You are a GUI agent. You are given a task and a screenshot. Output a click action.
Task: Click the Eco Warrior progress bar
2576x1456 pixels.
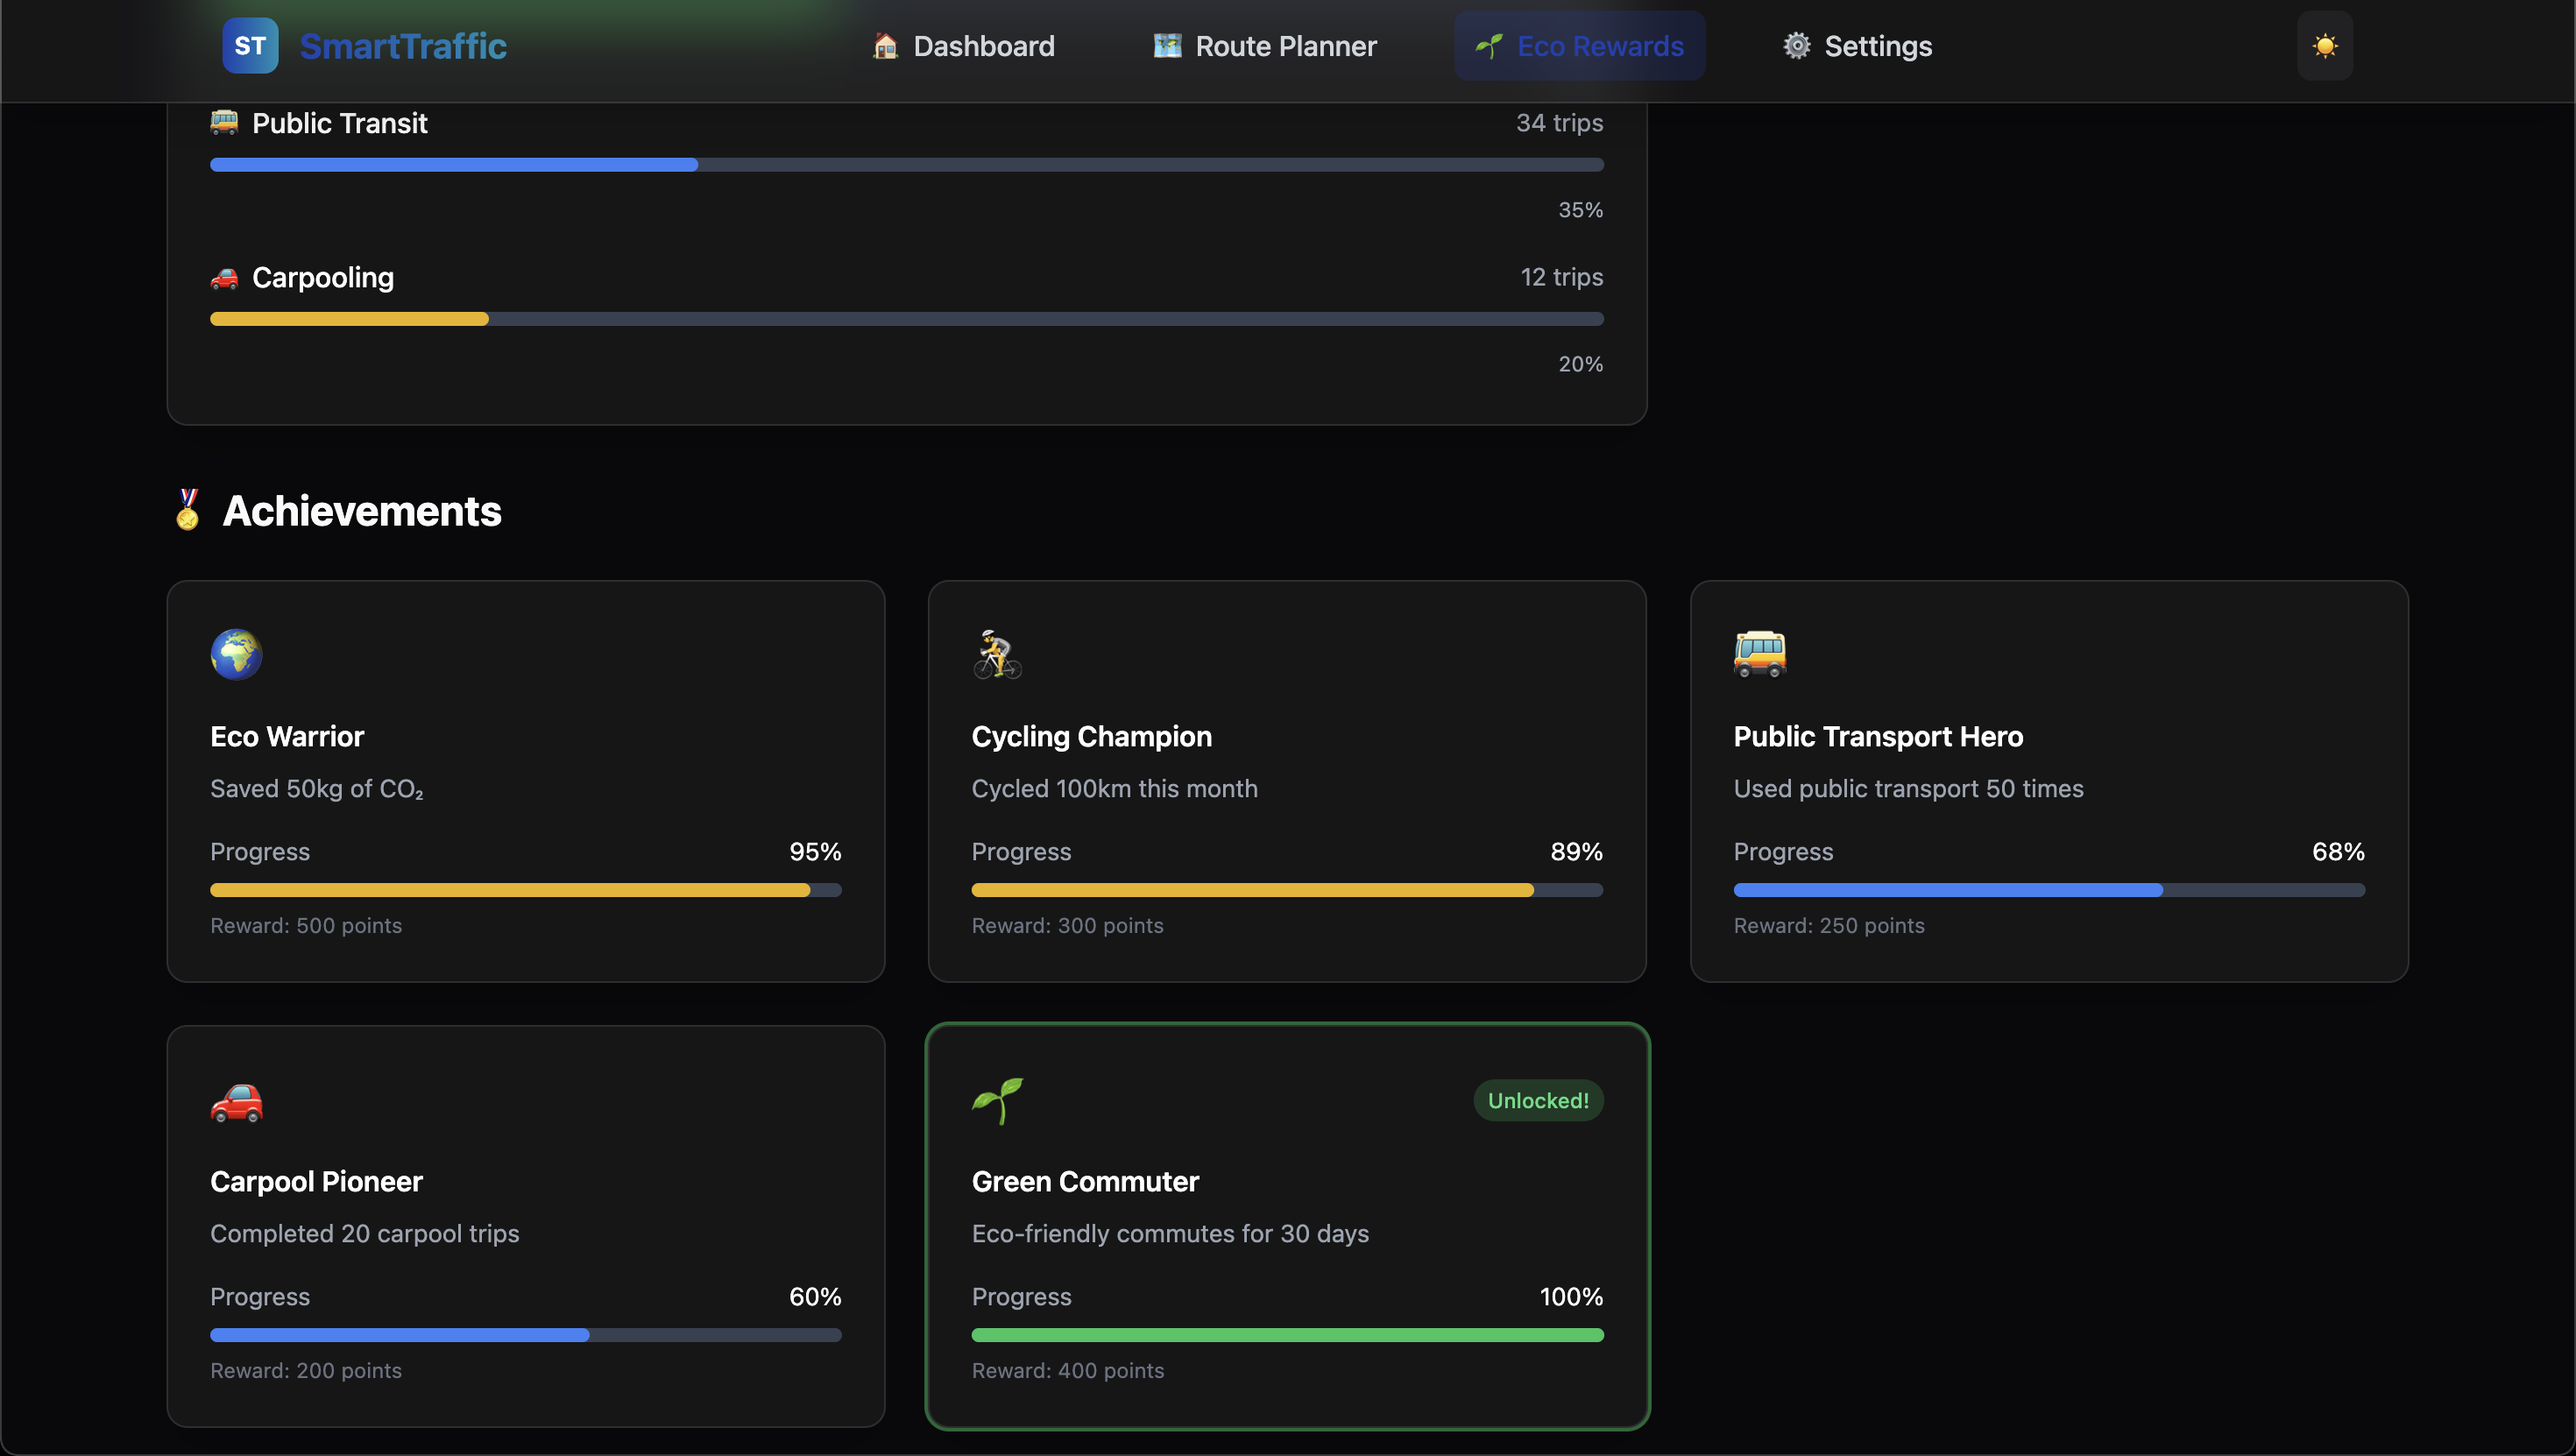[x=525, y=890]
